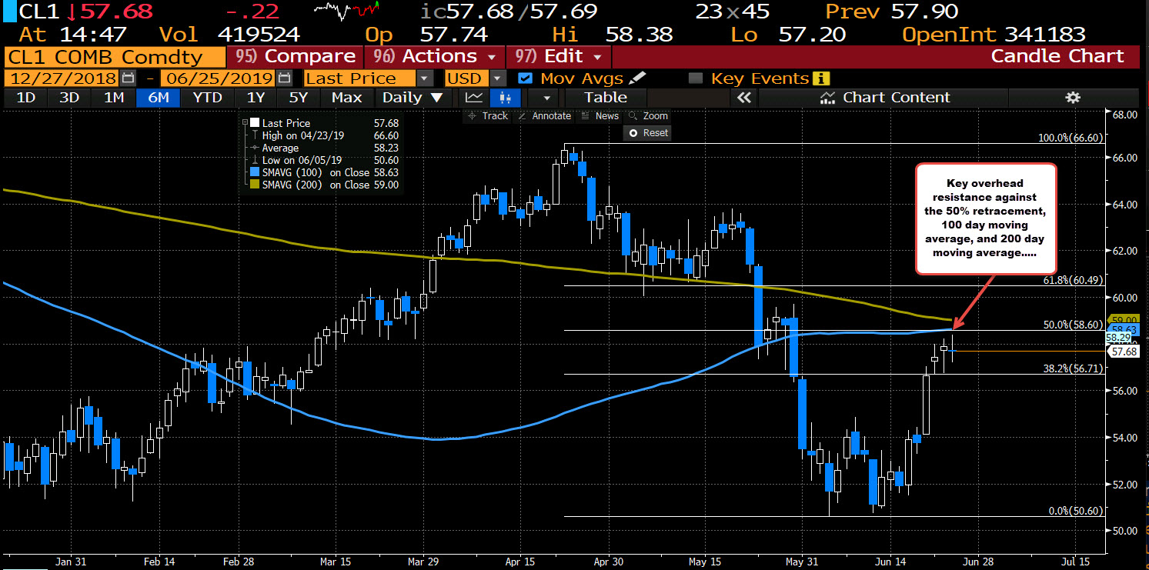Select the candle chart type icon
The width and height of the screenshot is (1149, 570).
coord(505,98)
